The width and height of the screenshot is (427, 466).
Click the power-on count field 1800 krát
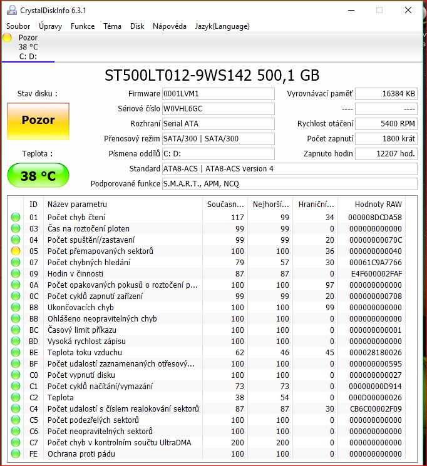click(x=386, y=139)
